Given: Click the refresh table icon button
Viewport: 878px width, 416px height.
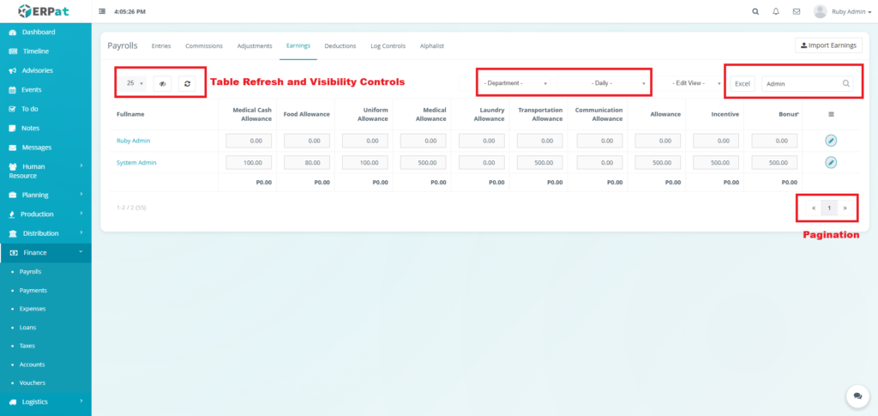Looking at the screenshot, I should (187, 83).
